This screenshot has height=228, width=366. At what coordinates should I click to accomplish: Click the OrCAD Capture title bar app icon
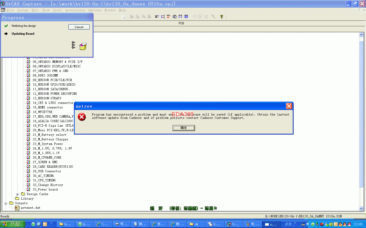point(3,4)
